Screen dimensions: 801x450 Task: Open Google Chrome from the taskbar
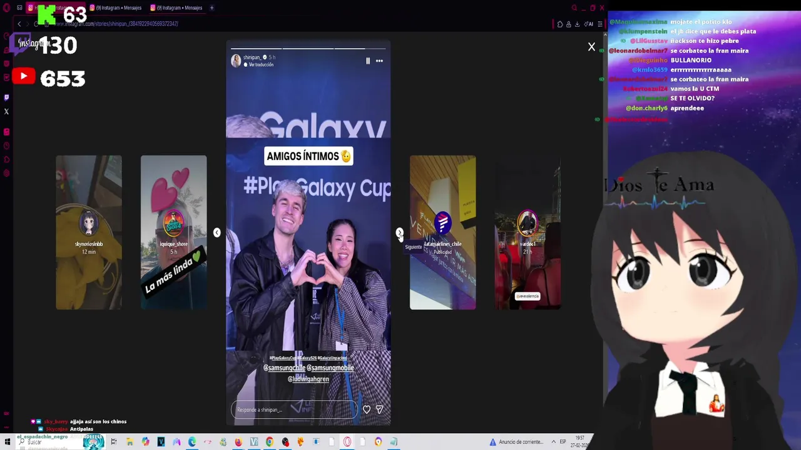(270, 442)
